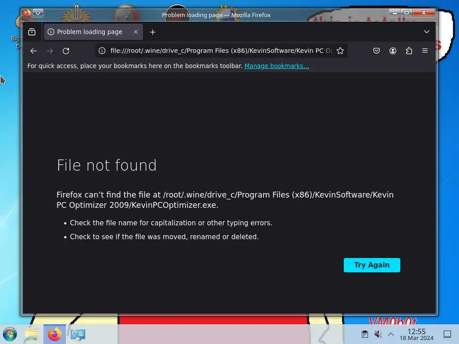Image resolution: width=459 pixels, height=344 pixels.
Task: Toggle the muted volume tray icon
Action: pos(378,334)
